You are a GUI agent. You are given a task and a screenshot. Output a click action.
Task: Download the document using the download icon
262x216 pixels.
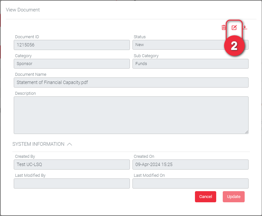245,28
